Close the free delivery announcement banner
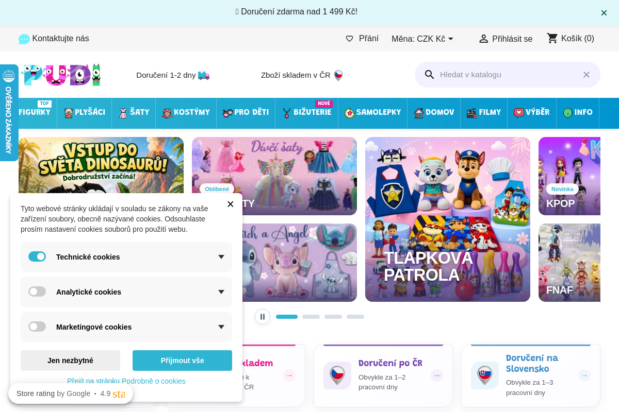Screen dimensions: 619x412 tap(604, 13)
